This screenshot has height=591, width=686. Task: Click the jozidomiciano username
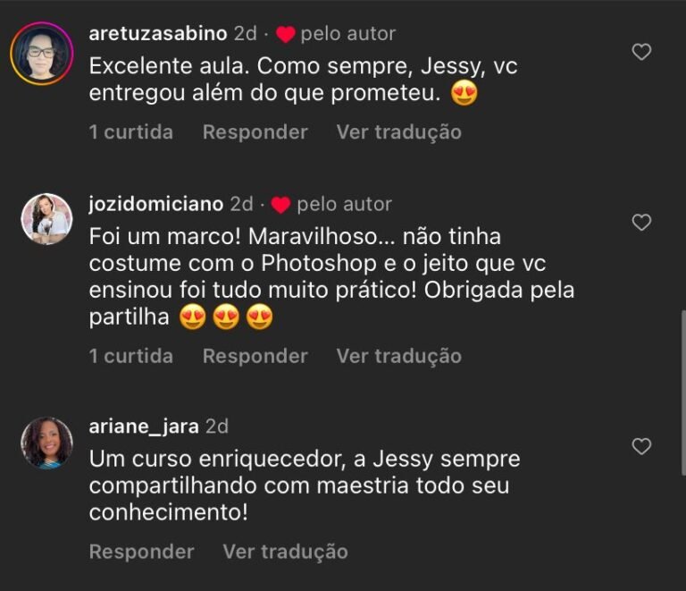point(156,204)
